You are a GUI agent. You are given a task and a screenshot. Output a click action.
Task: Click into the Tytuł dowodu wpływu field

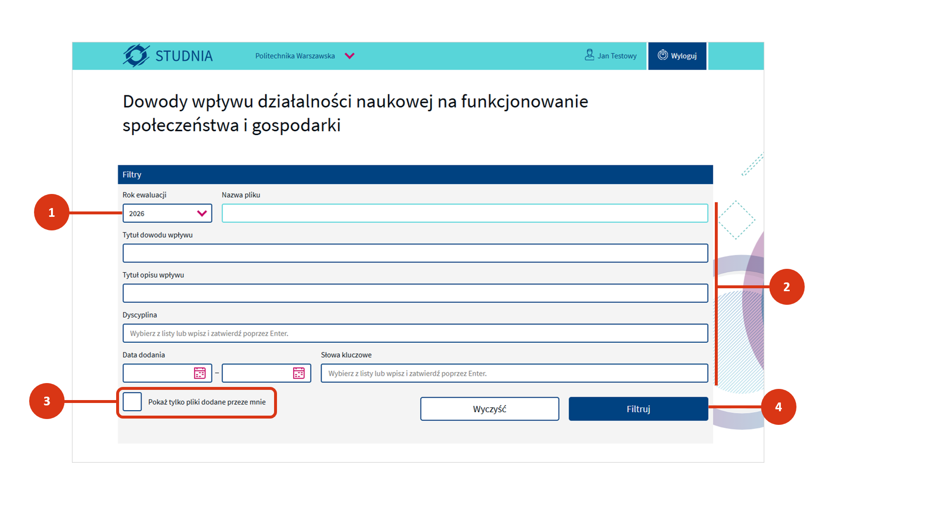(415, 253)
